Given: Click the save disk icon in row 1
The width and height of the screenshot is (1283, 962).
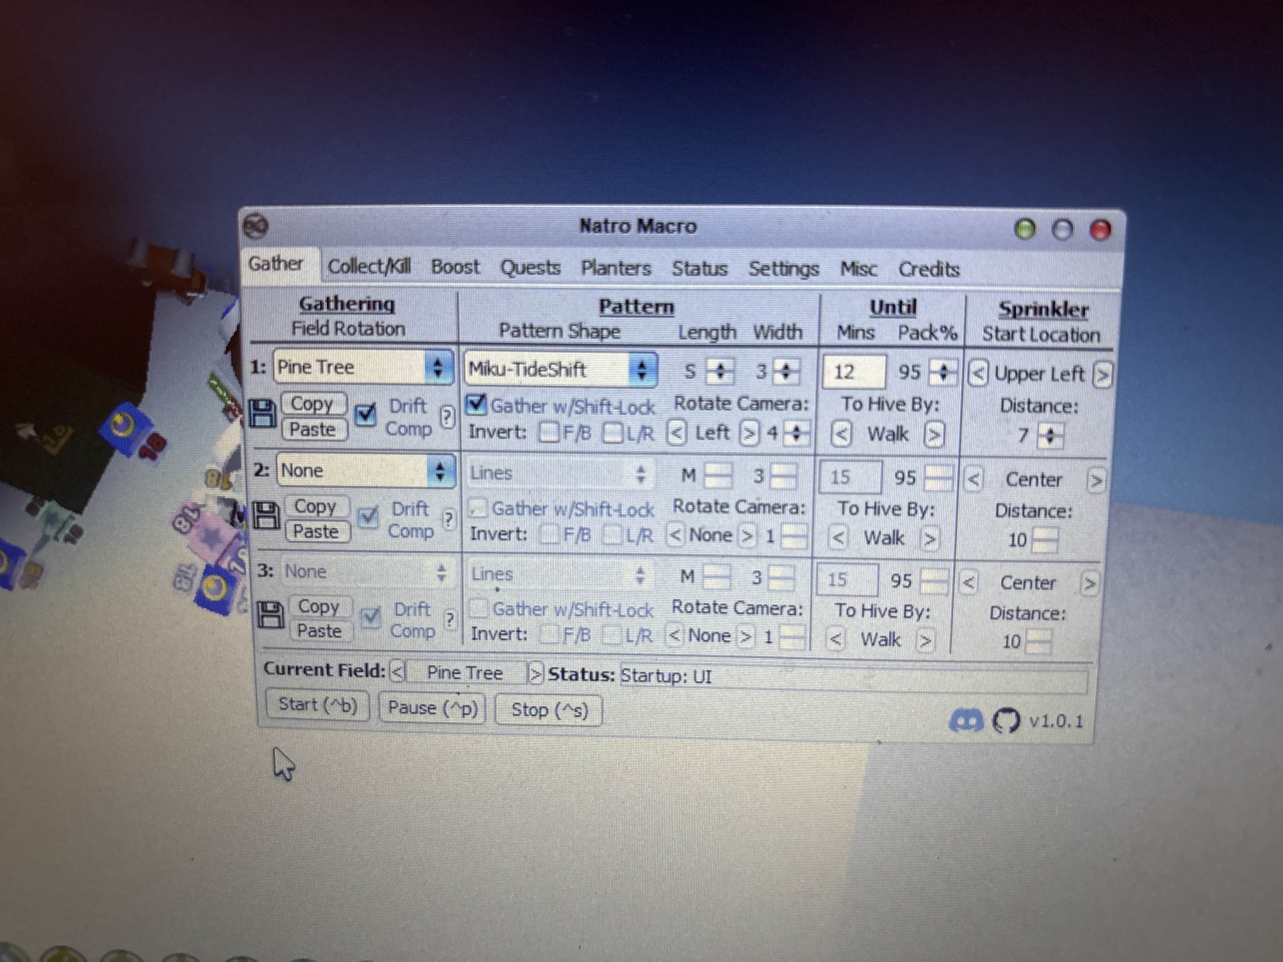Looking at the screenshot, I should [x=263, y=414].
